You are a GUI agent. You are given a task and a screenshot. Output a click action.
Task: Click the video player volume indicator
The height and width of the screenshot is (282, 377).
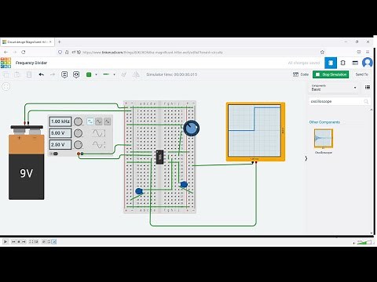coord(364,242)
